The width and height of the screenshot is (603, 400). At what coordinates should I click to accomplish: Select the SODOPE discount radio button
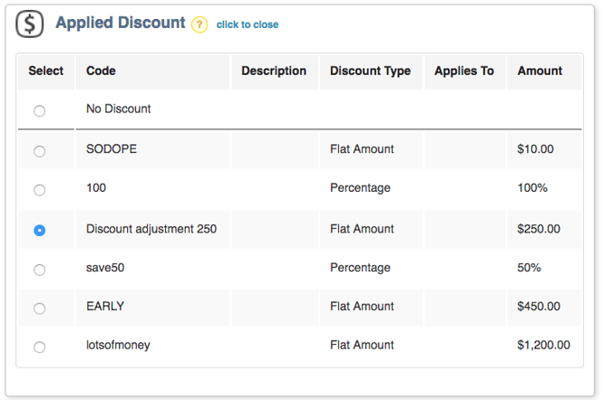tap(39, 151)
